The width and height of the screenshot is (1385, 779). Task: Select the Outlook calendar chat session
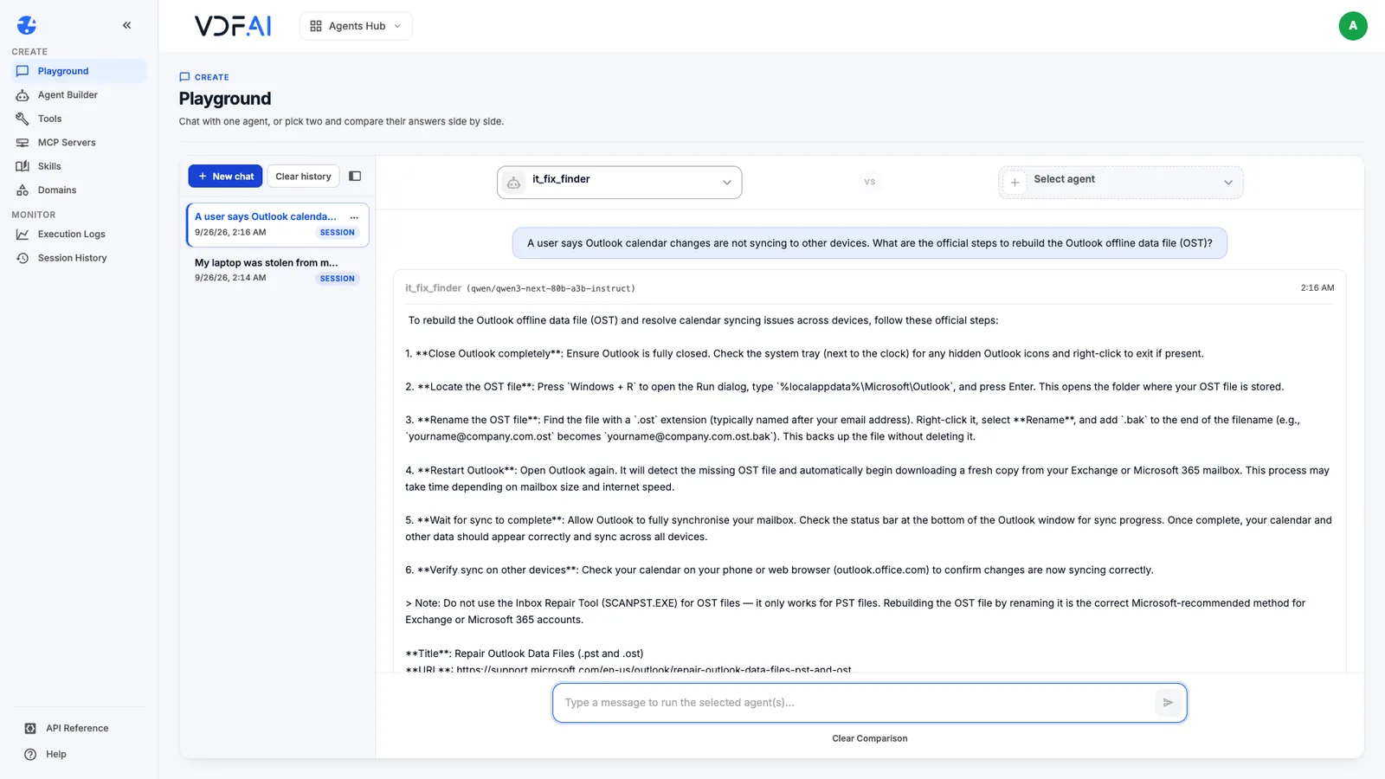click(277, 225)
